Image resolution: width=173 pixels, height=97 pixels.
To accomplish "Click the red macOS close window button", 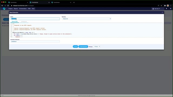I will click(x=2, y=2).
